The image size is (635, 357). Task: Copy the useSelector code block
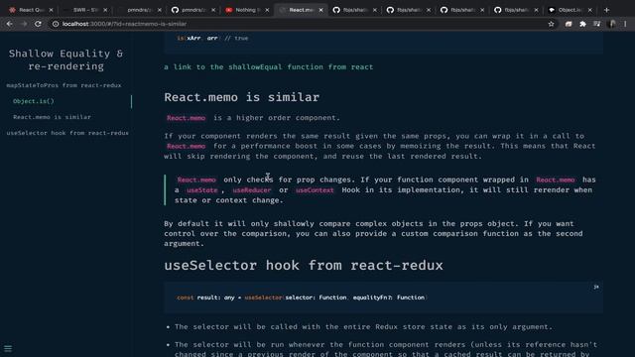click(x=596, y=287)
